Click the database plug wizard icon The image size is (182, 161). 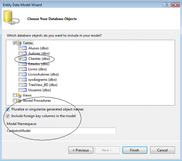tap(11, 17)
